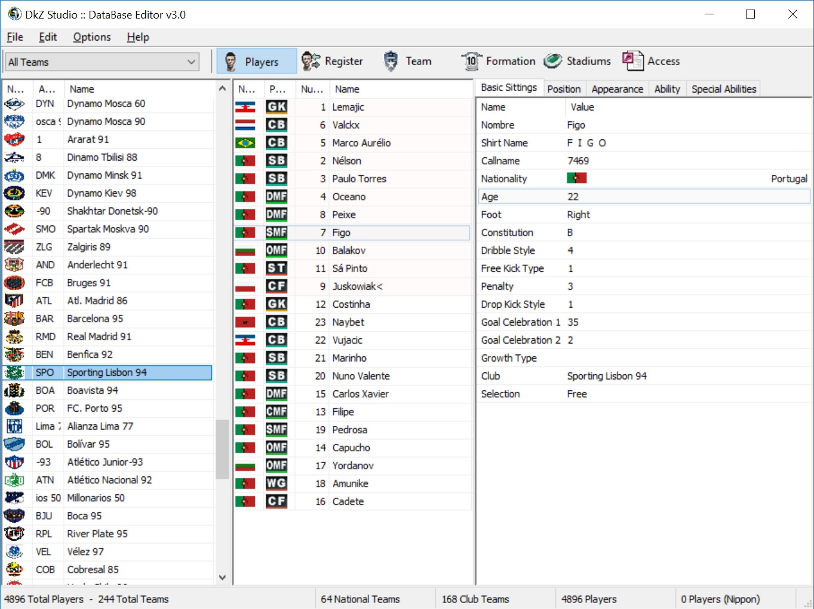This screenshot has width=814, height=609.
Task: Click the Brazil flag beside Marco Aurélio
Action: 245,143
